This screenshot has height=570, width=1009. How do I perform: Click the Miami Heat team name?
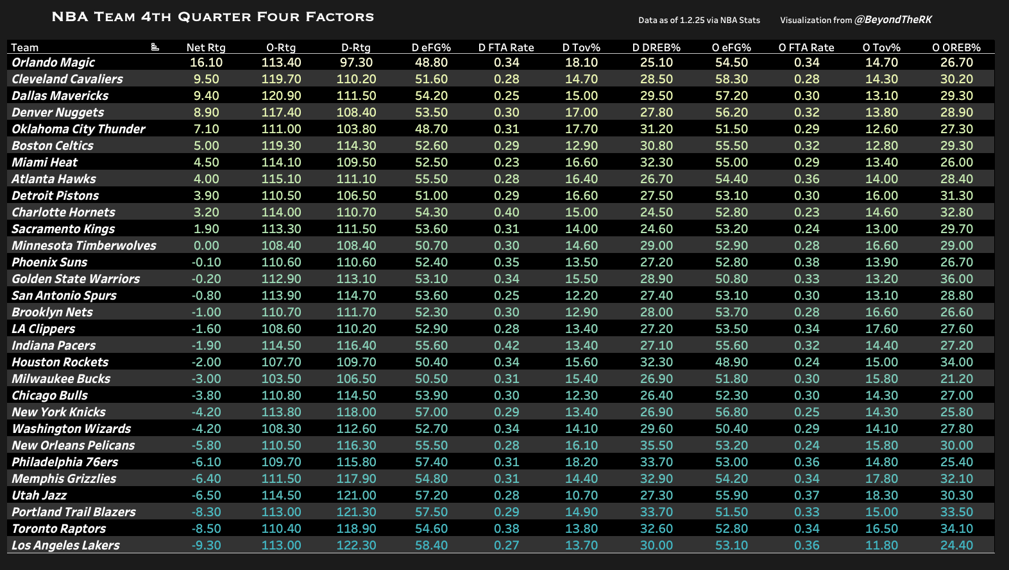(44, 162)
